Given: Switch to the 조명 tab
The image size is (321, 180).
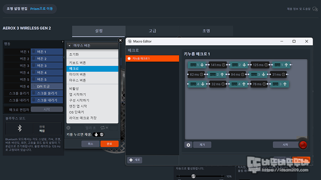Looking at the screenshot, I should (x=206, y=31).
